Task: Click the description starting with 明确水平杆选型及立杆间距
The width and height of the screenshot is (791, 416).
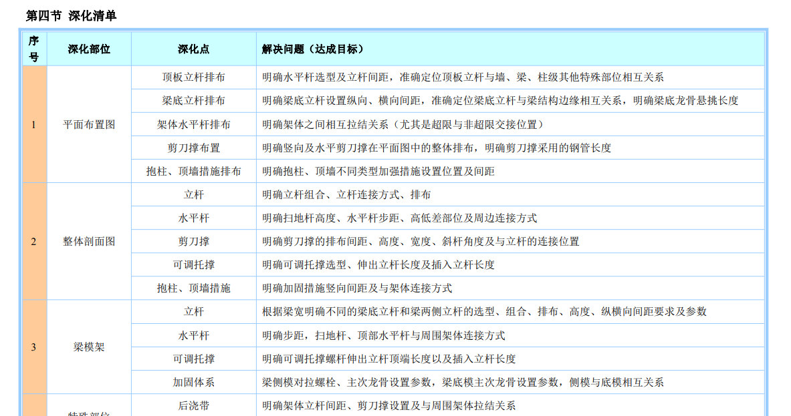Action: pos(463,77)
